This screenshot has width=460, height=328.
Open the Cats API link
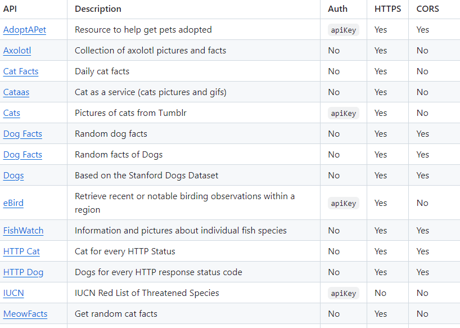tap(12, 113)
